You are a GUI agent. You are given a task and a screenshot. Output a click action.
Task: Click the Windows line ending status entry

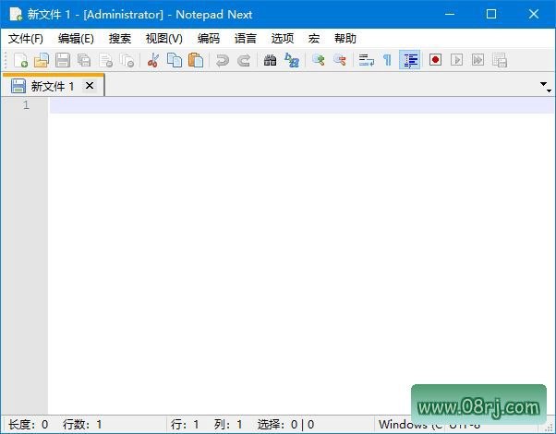(410, 424)
